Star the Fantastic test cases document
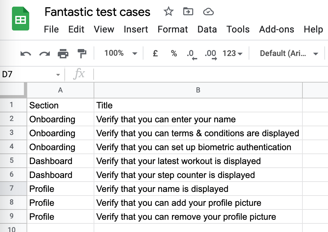328x232 pixels. click(x=169, y=12)
